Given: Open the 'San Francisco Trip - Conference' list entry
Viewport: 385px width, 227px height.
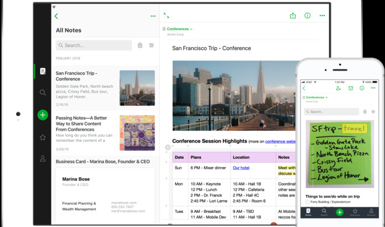Looking at the screenshot, I should (x=106, y=88).
